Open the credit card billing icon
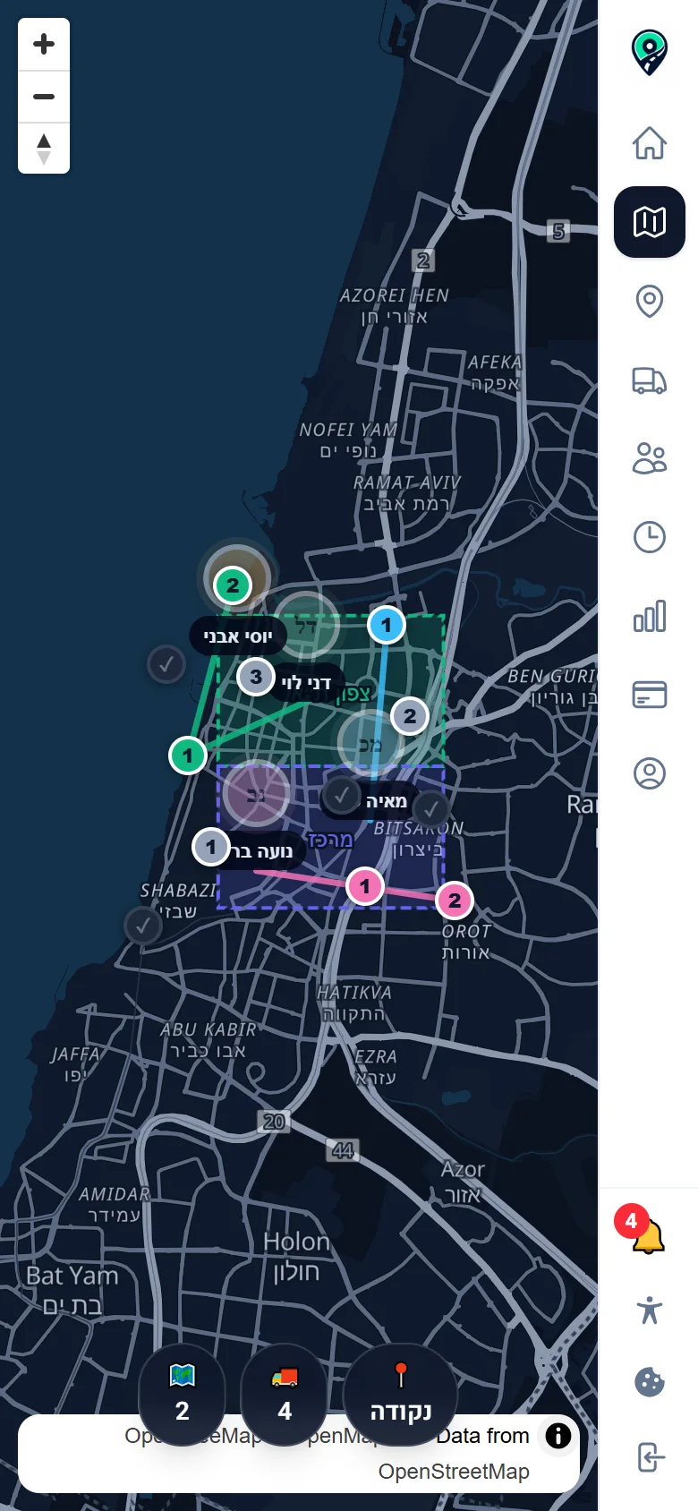This screenshot has width=698, height=1511. click(x=650, y=695)
